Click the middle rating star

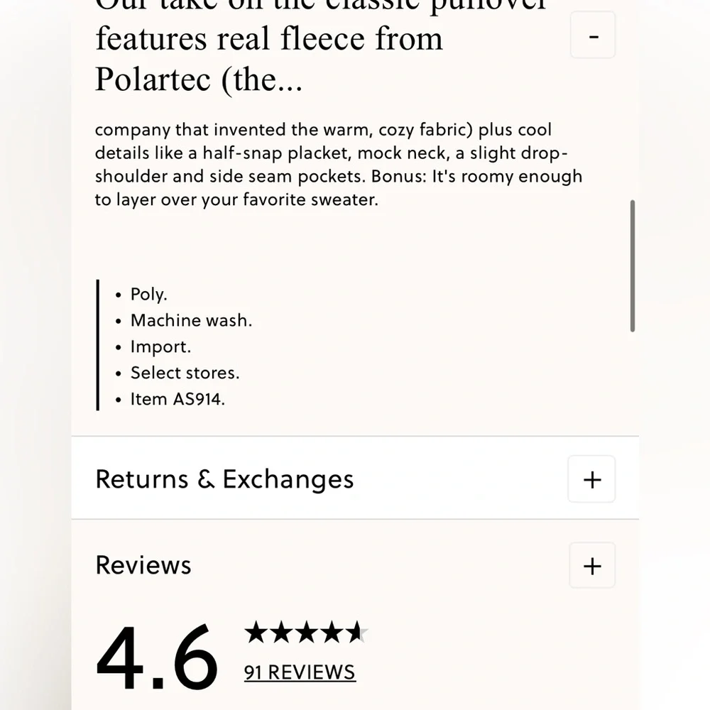[307, 632]
